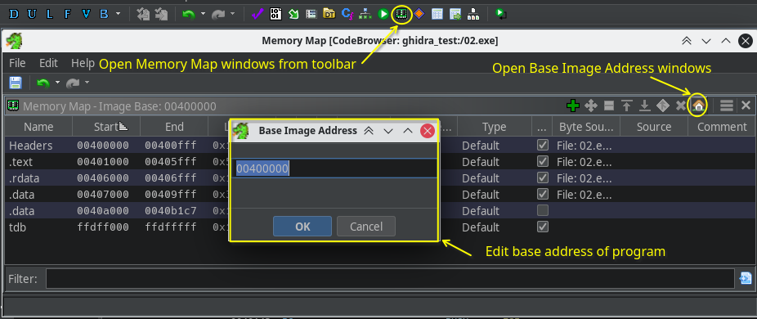757x319 pixels.
Task: Click the Base Image Address input field
Action: 334,168
